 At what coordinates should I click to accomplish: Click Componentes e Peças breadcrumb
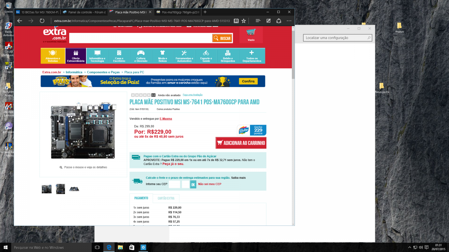click(103, 72)
